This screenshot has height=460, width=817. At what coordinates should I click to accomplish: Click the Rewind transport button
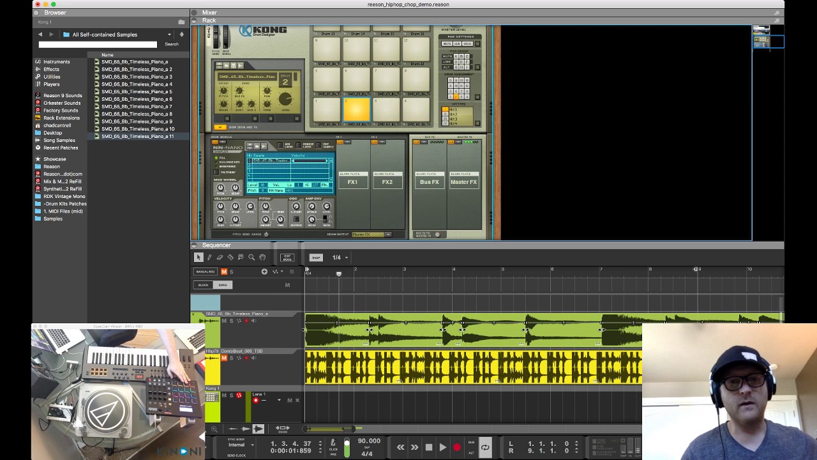(401, 447)
